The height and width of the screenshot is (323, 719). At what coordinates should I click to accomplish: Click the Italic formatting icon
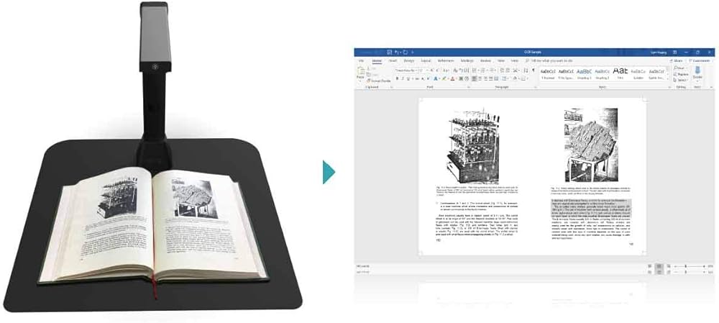pyautogui.click(x=402, y=78)
